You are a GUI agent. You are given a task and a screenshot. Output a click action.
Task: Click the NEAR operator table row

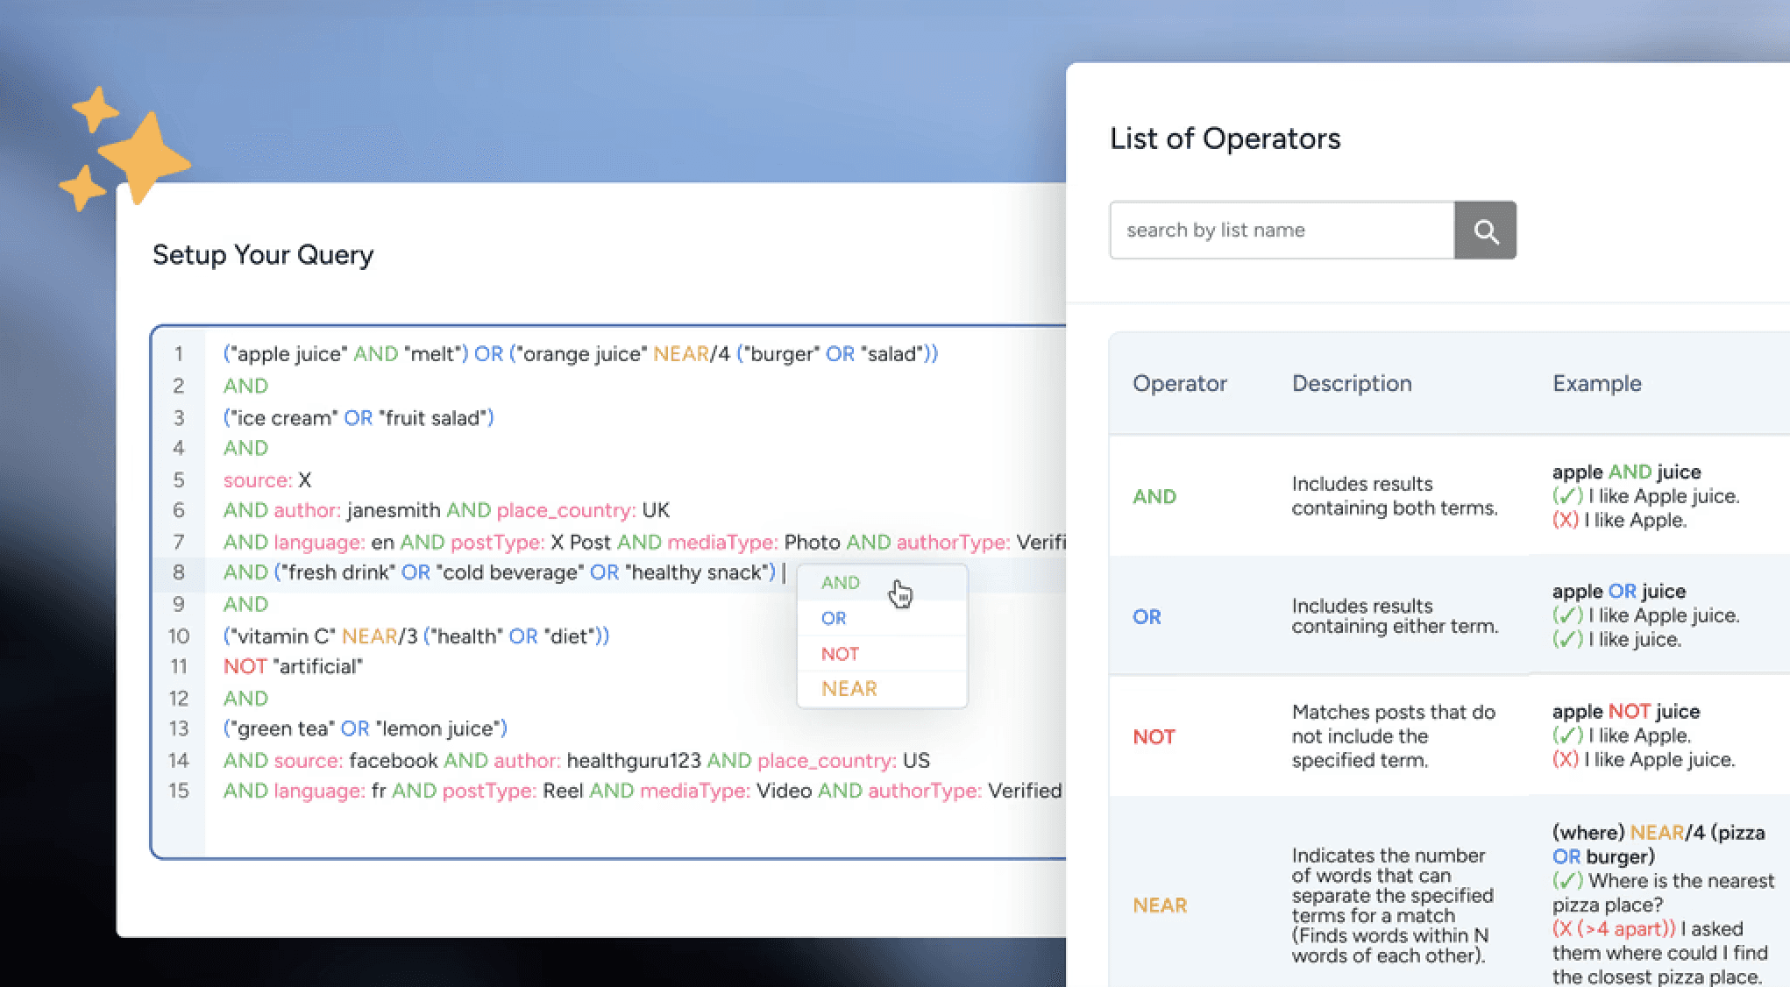coord(1160,905)
